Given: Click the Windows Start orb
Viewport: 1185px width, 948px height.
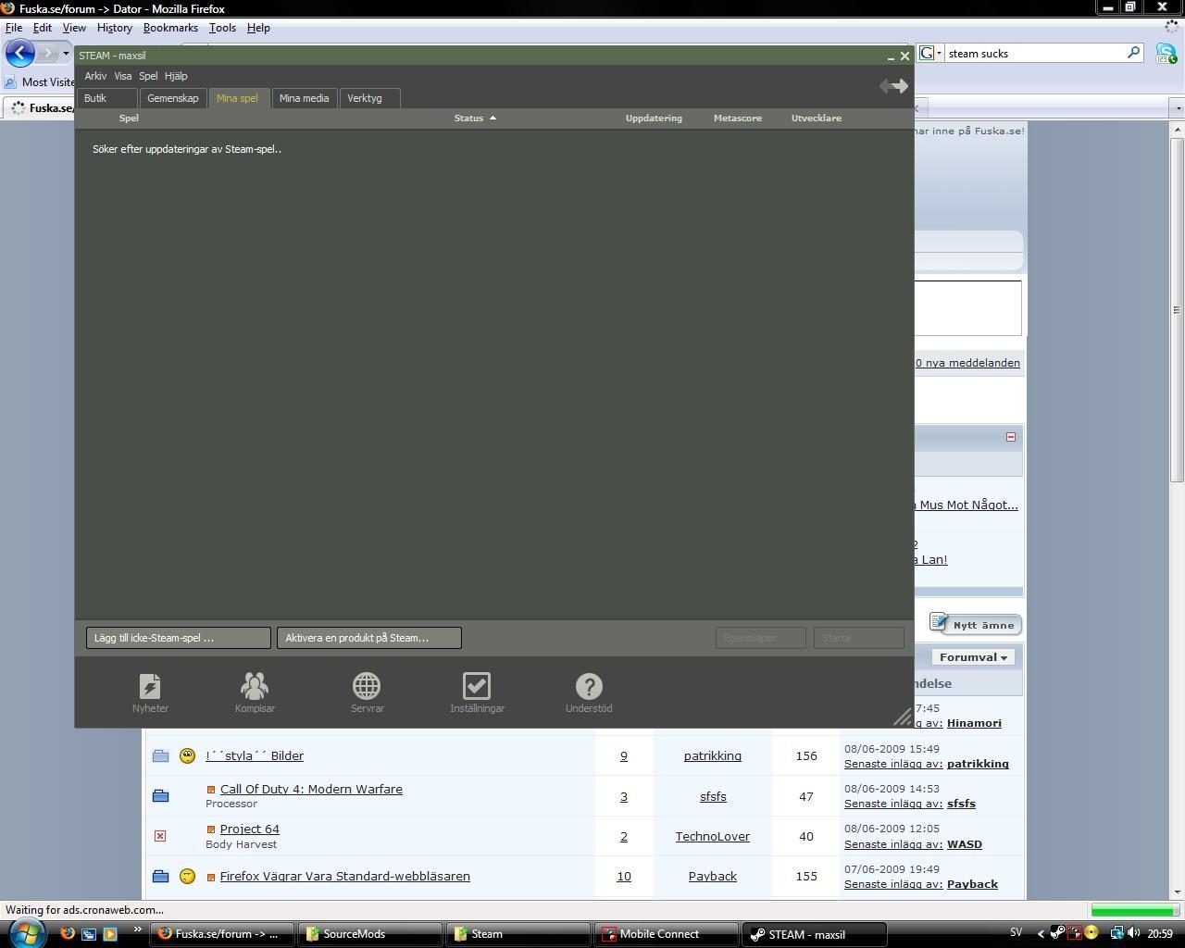Looking at the screenshot, I should pos(26,933).
